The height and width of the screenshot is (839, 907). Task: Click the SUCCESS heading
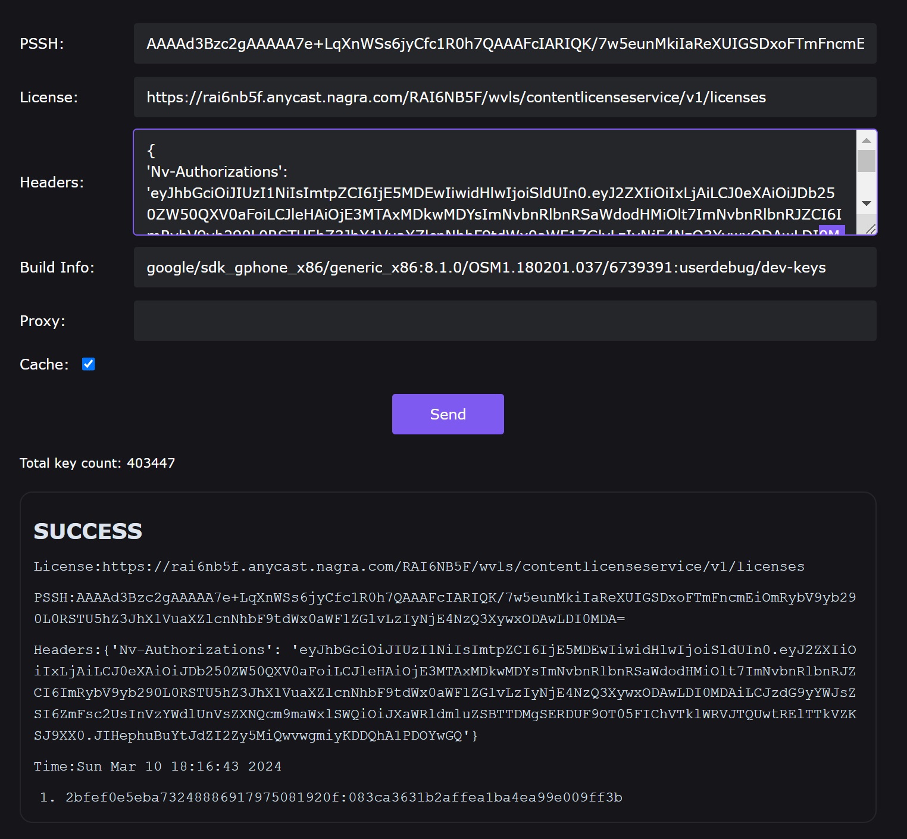pyautogui.click(x=88, y=531)
